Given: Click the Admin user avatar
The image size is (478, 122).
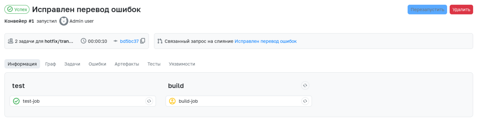Looking at the screenshot, I should tap(64, 21).
